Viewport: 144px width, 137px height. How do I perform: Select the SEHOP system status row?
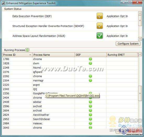[70, 26]
